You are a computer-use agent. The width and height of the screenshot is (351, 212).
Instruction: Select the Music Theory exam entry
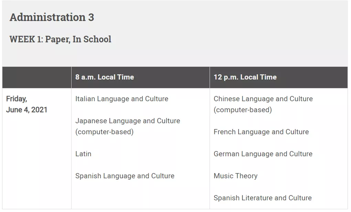(x=235, y=176)
